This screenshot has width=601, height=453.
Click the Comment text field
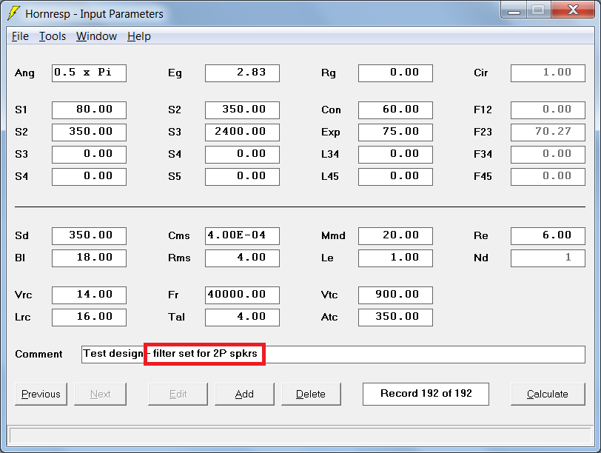tap(334, 354)
